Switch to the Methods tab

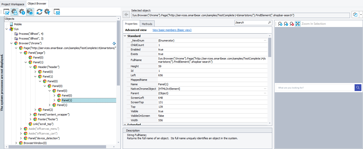[x=147, y=23]
